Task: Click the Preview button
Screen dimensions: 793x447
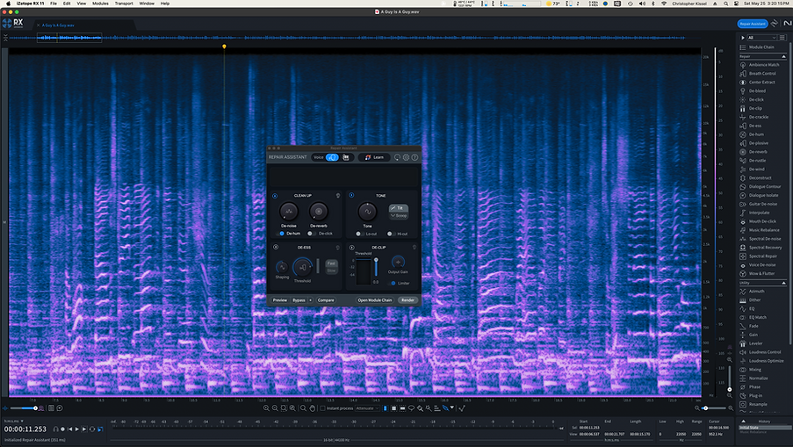Action: [279, 300]
